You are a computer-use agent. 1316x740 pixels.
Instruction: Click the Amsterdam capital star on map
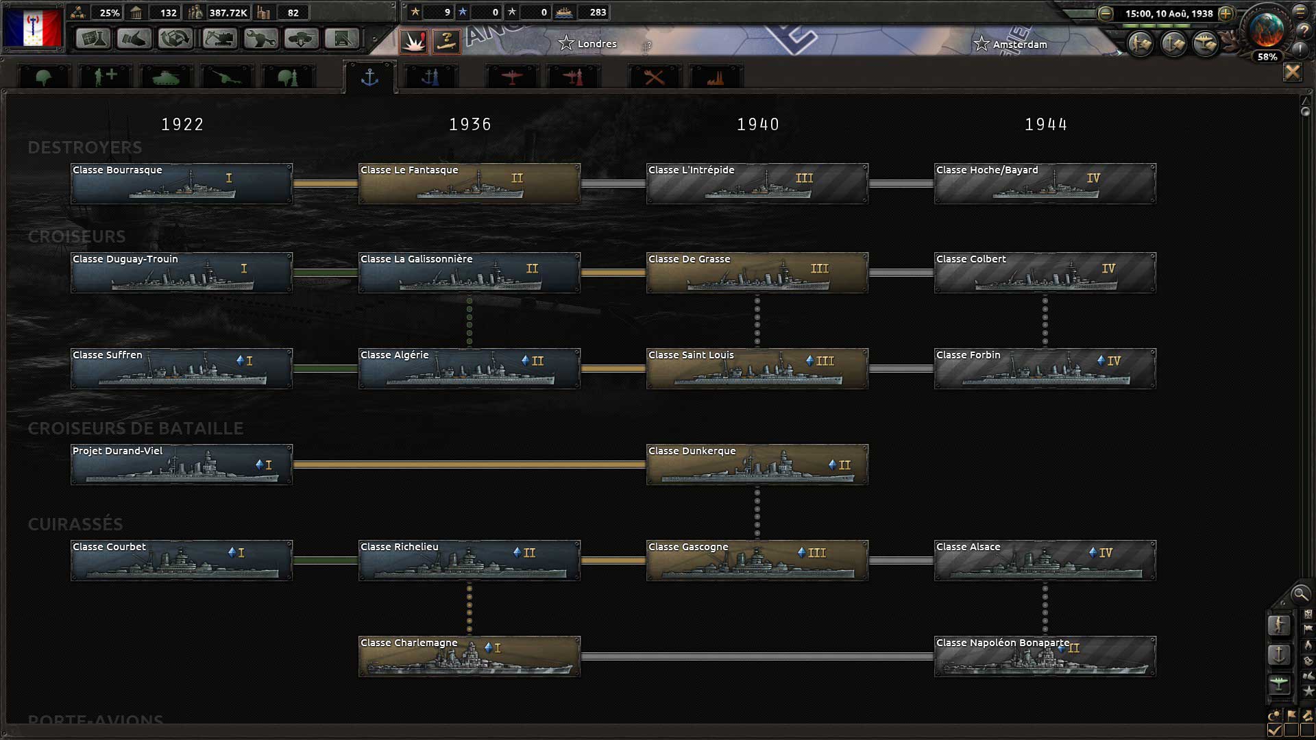pyautogui.click(x=982, y=44)
